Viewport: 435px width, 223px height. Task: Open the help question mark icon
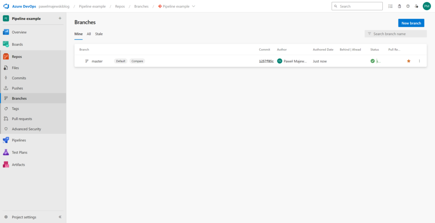tap(408, 6)
